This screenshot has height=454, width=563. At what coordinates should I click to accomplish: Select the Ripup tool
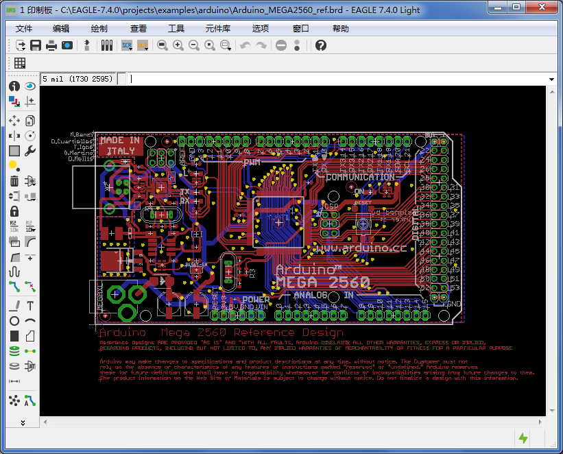[x=30, y=287]
